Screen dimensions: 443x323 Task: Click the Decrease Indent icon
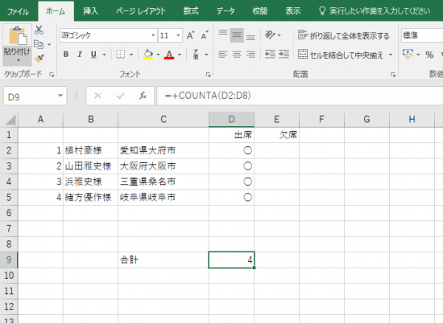click(x=270, y=54)
